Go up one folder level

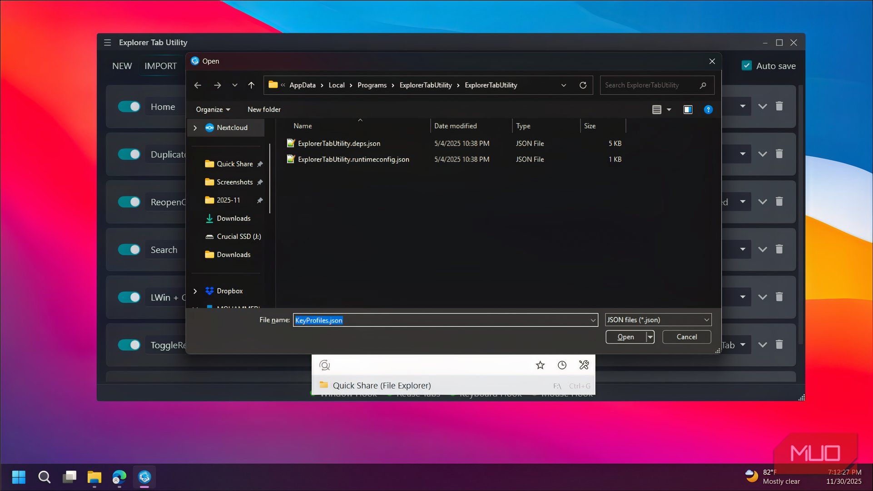tap(251, 85)
